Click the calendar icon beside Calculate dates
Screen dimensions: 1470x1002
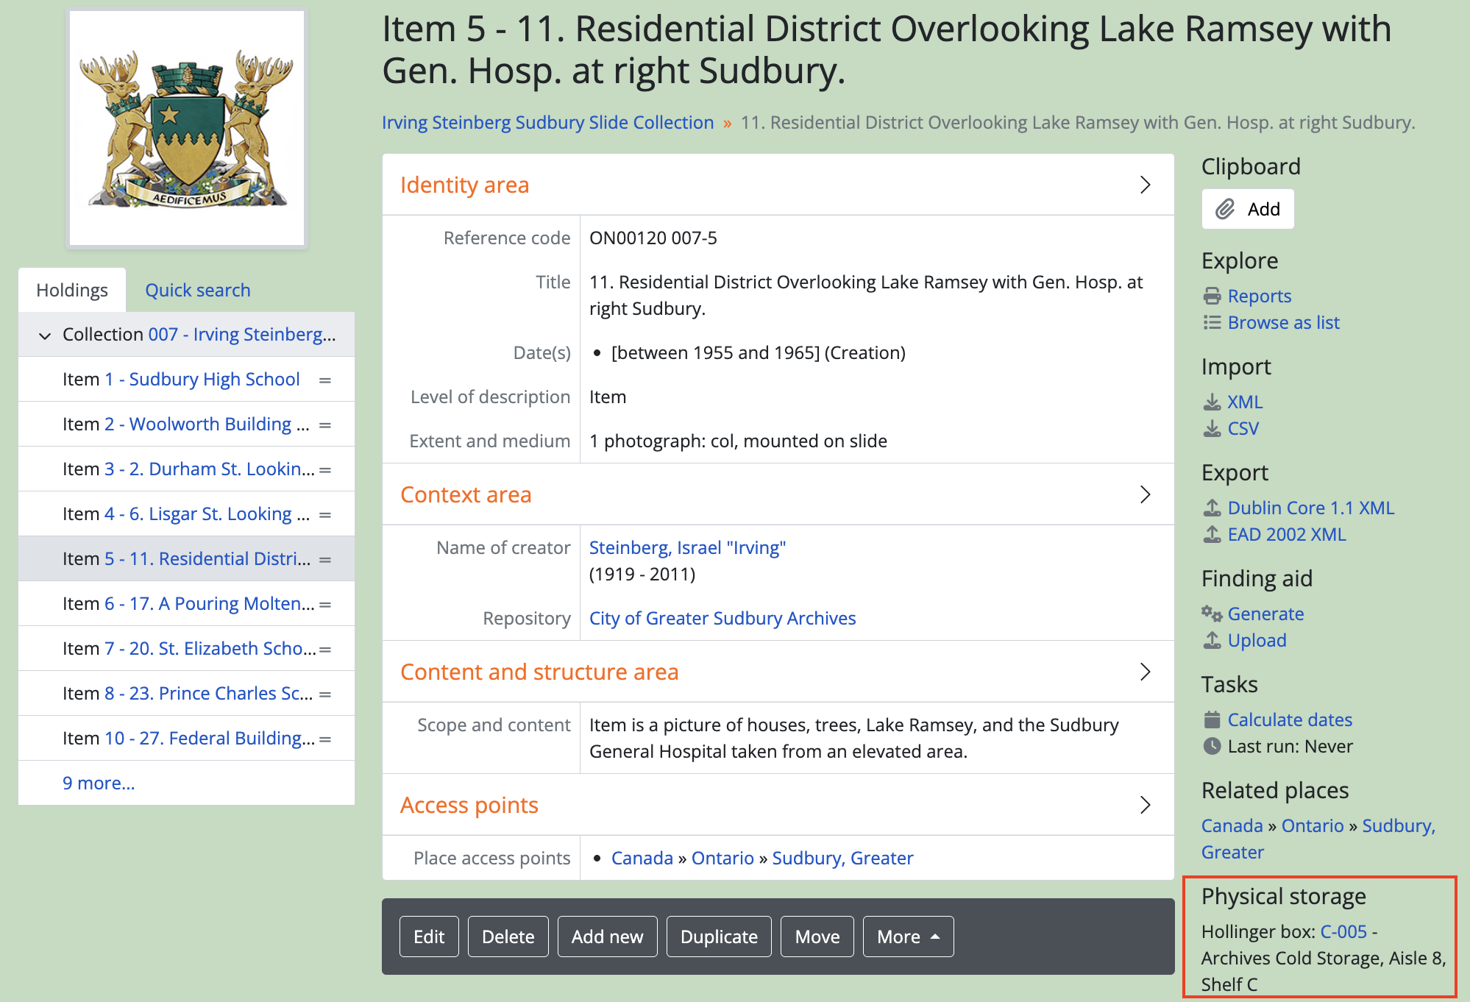coord(1212,719)
